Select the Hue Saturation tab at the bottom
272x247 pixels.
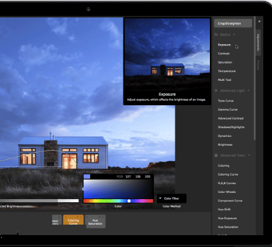point(95,221)
